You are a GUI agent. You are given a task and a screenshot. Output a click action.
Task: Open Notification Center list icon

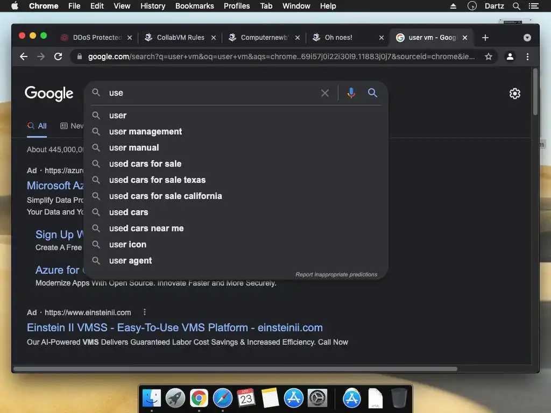(533, 6)
